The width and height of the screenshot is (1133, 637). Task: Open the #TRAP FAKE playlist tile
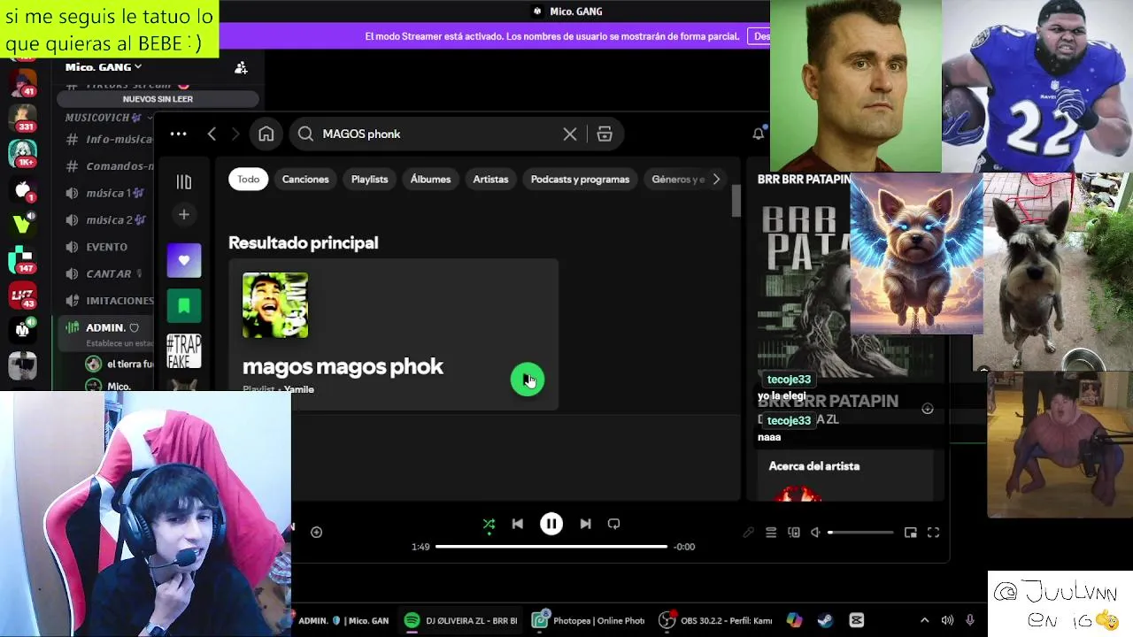pyautogui.click(x=184, y=351)
